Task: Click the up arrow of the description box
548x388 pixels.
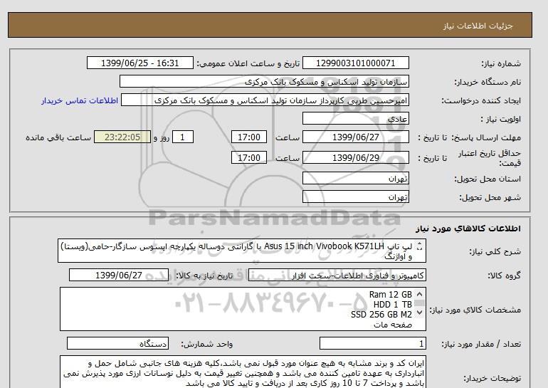Action: click(420, 244)
